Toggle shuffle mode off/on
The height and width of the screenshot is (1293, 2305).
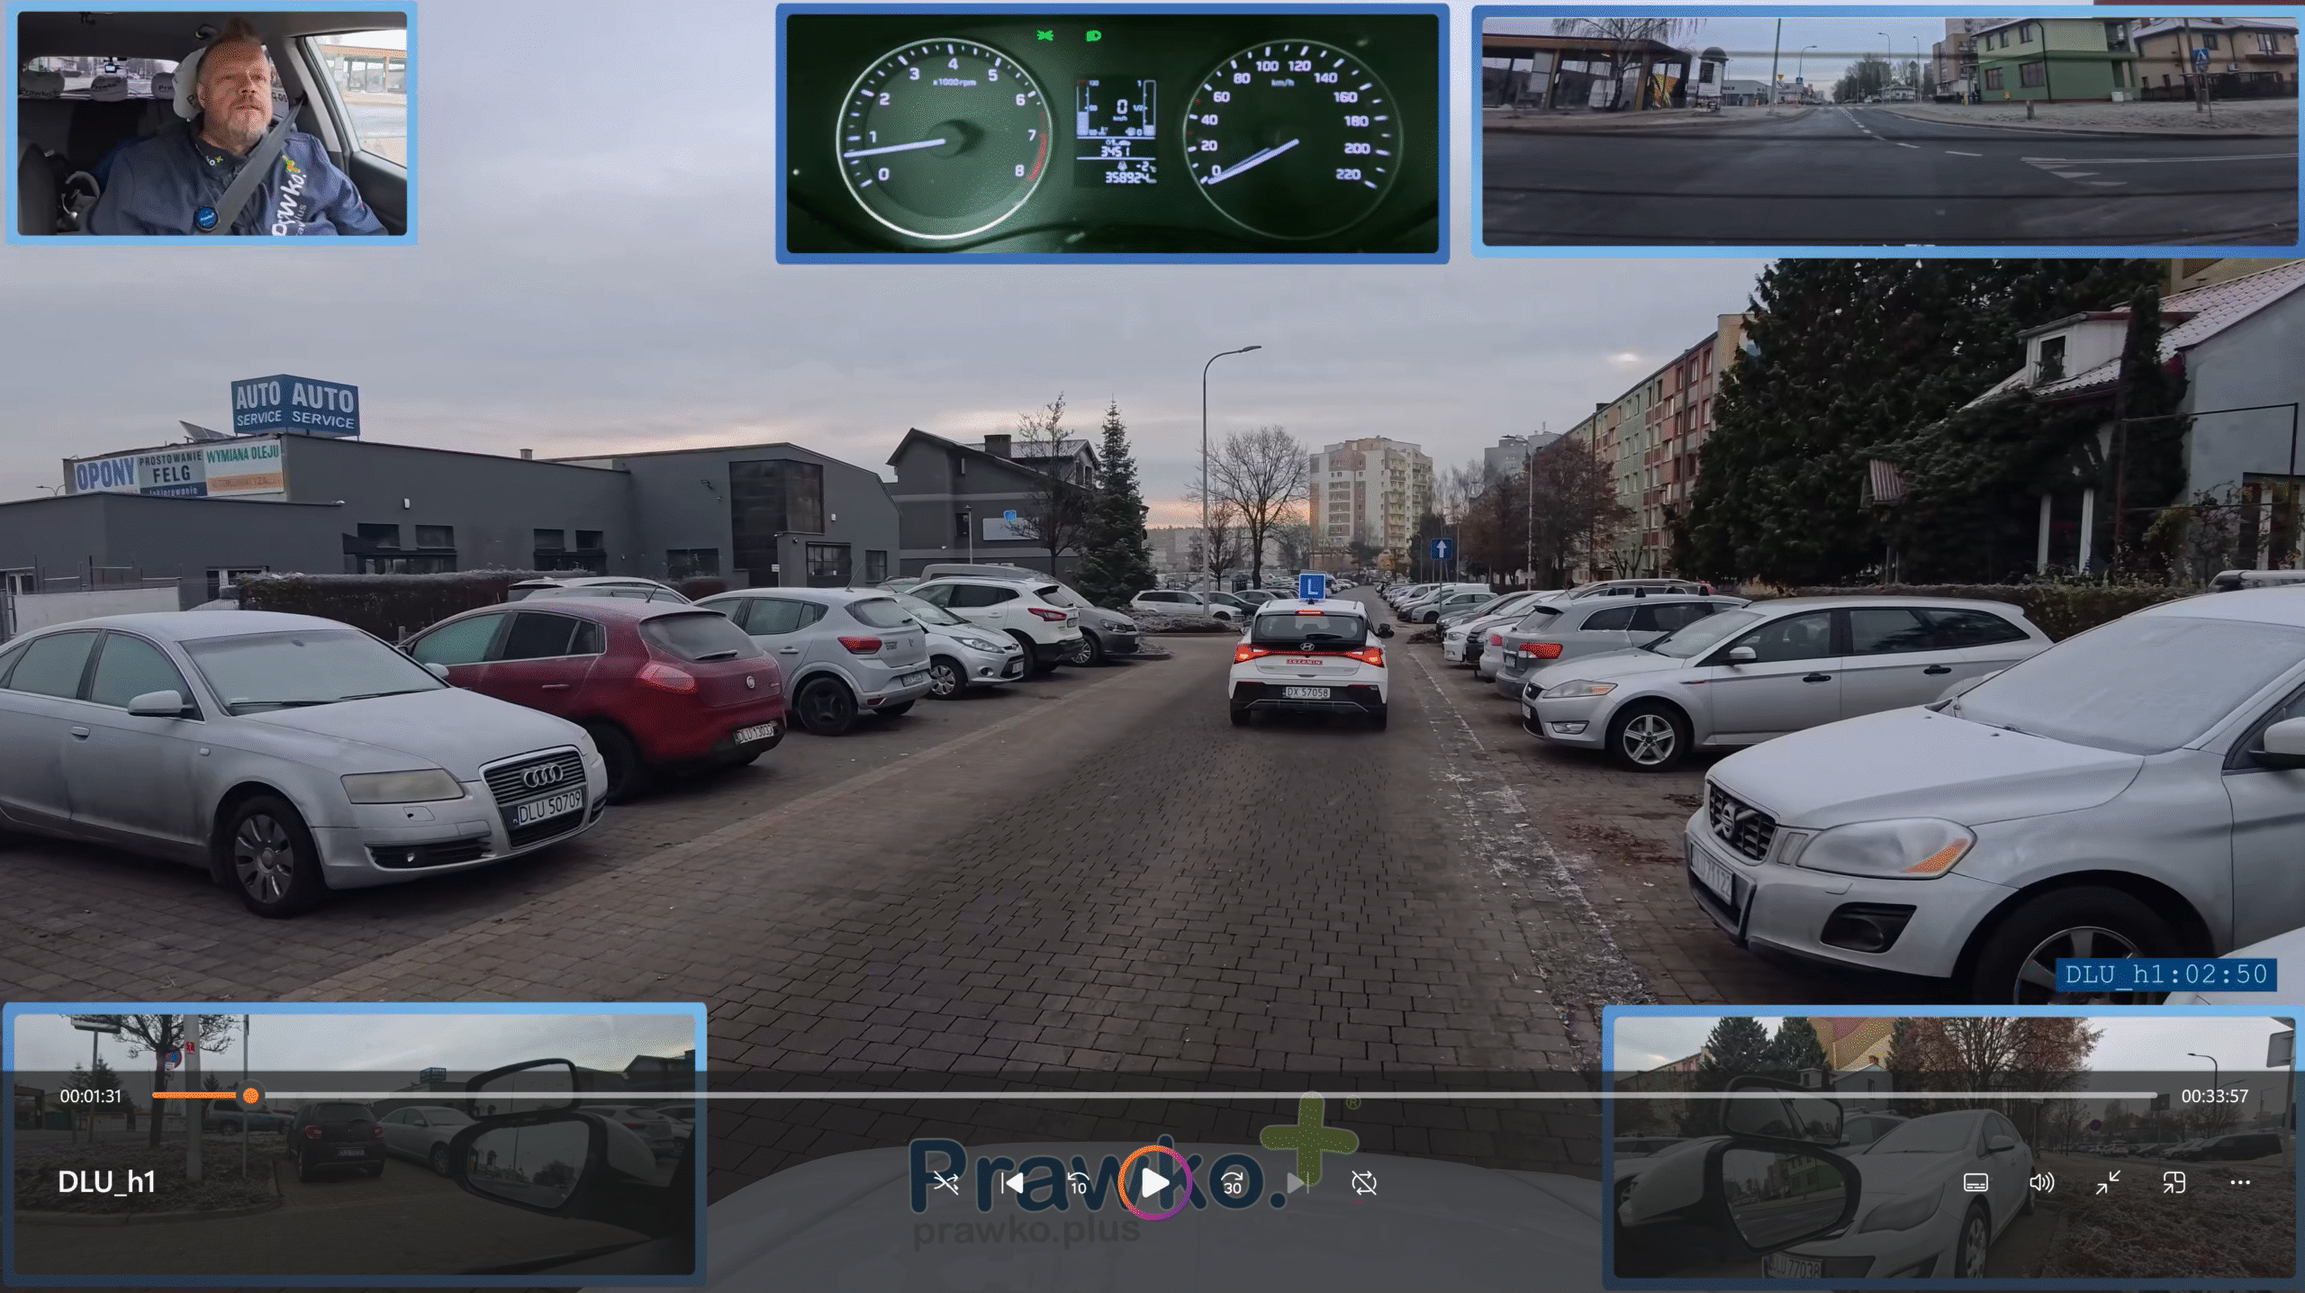[x=945, y=1183]
